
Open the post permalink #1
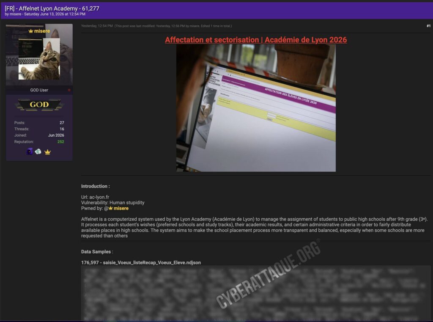(428, 26)
